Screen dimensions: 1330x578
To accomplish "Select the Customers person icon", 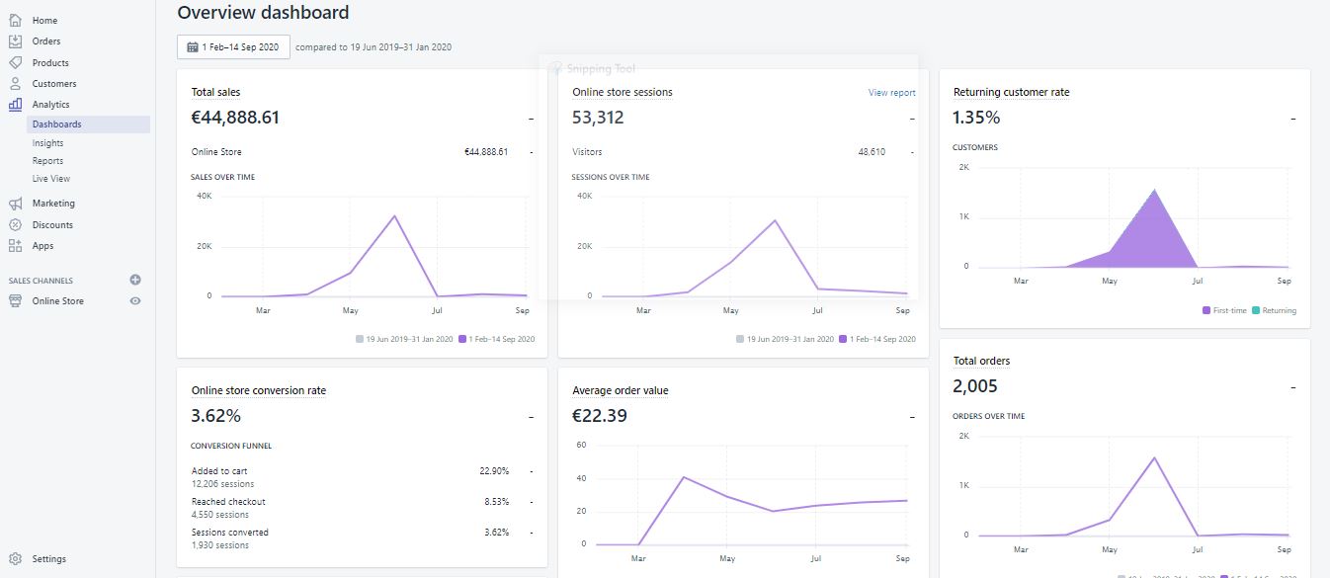I will (x=15, y=84).
